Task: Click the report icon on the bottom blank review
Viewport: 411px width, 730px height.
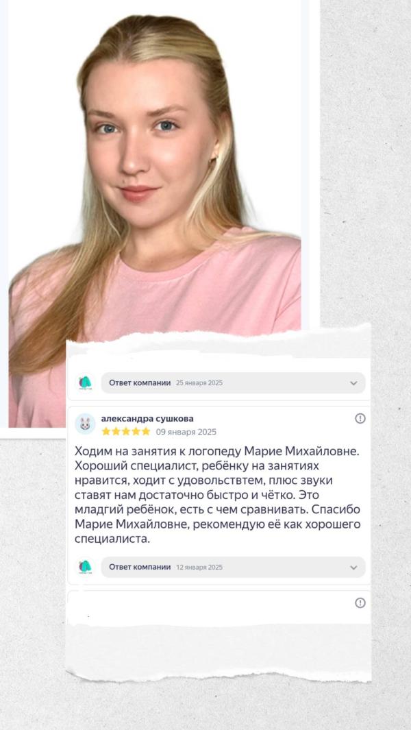Action: click(360, 603)
